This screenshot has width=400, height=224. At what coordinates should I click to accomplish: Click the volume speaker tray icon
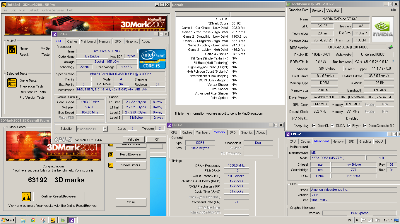pos(377,220)
